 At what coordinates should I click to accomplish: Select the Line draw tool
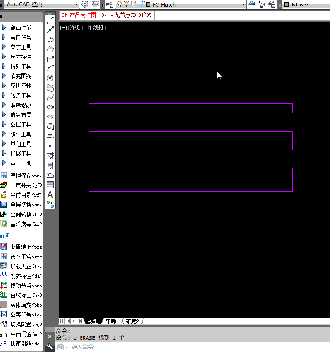(x=50, y=20)
